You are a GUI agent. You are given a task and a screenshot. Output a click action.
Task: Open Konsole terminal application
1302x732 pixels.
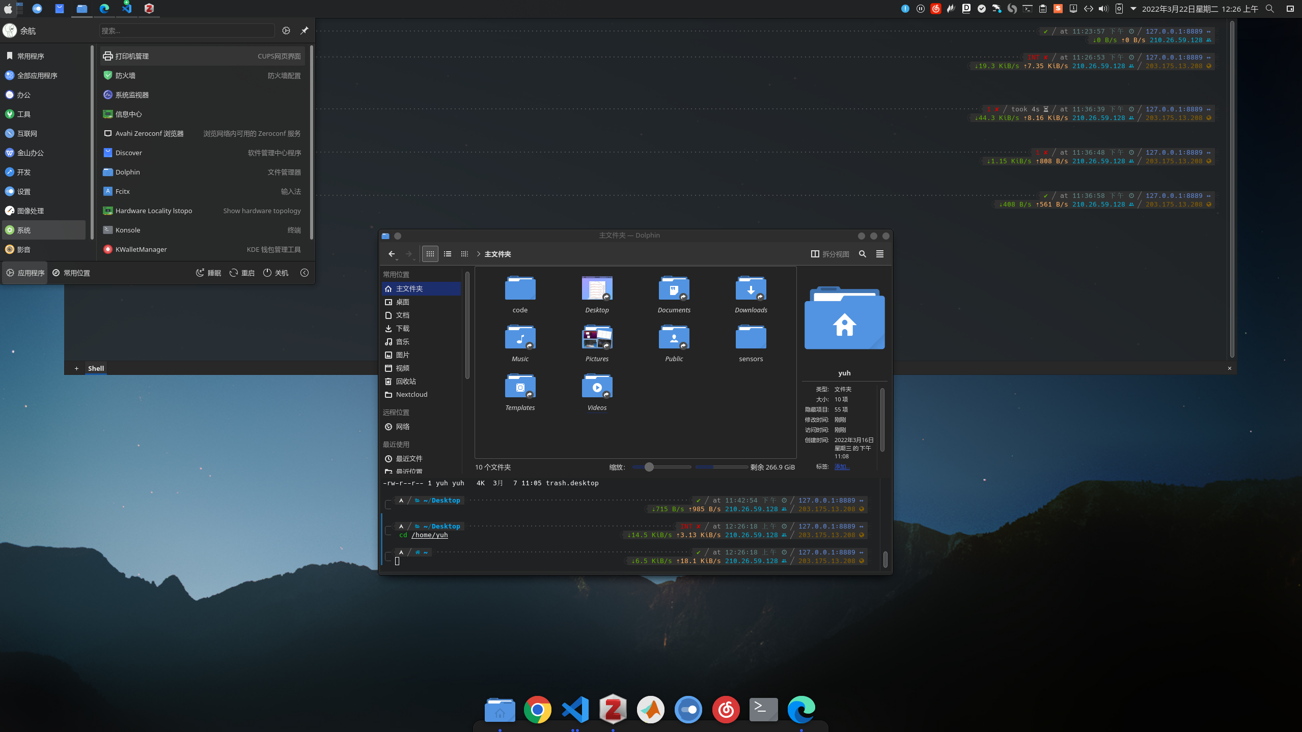pos(127,230)
